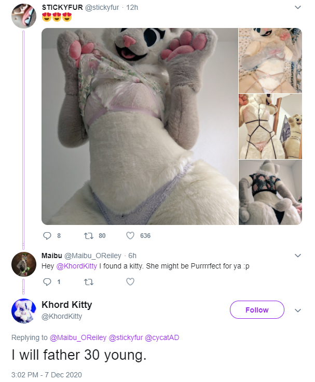315x382 pixels.
Task: Open the bottom-right thumbnail photo
Action: point(270,192)
